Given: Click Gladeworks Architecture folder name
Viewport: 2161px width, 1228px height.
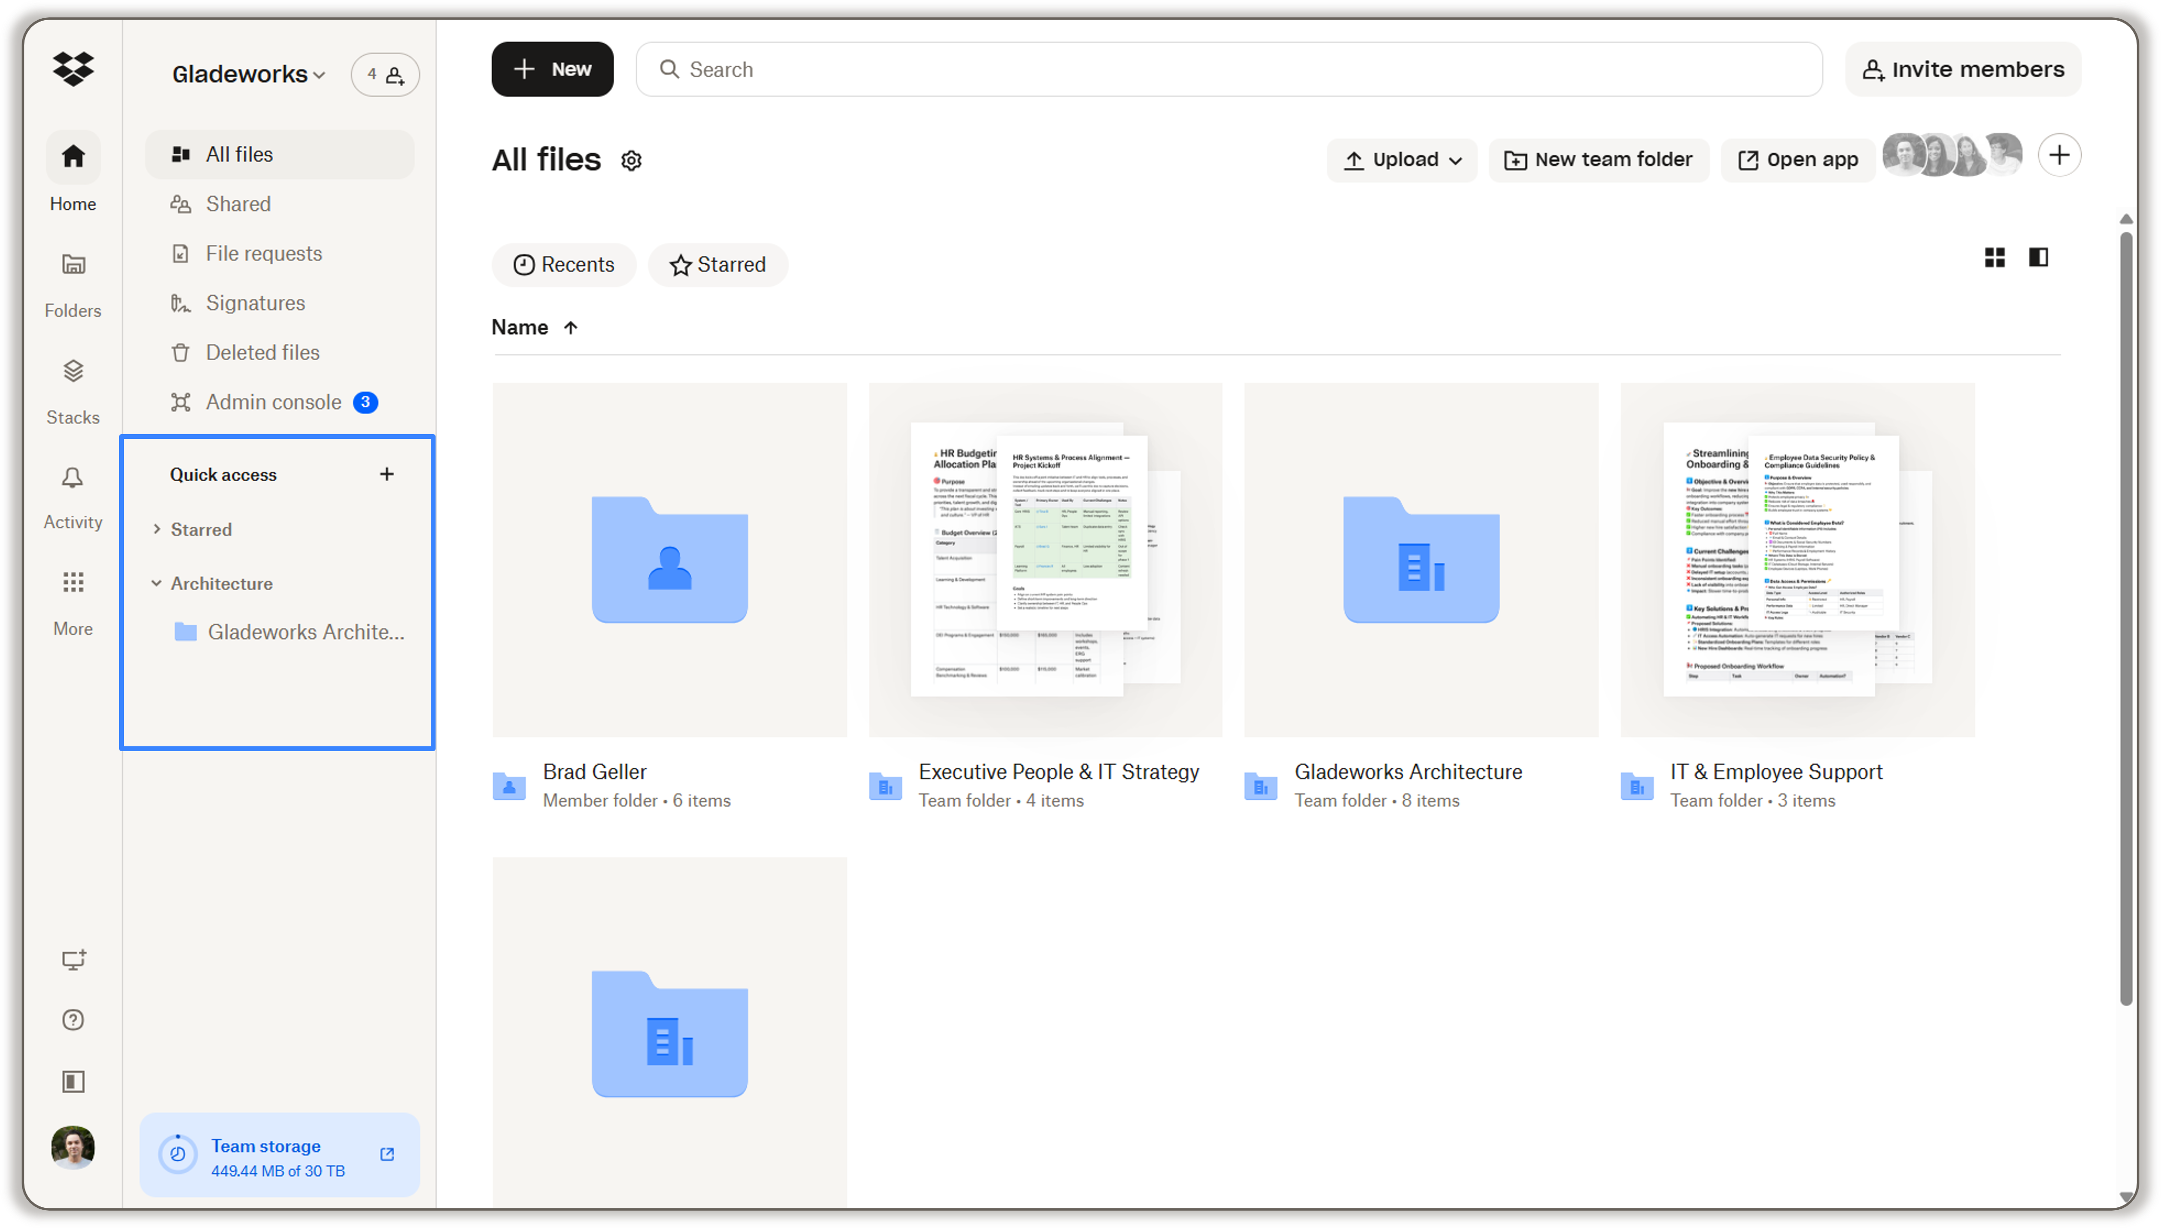Looking at the screenshot, I should 1409,773.
